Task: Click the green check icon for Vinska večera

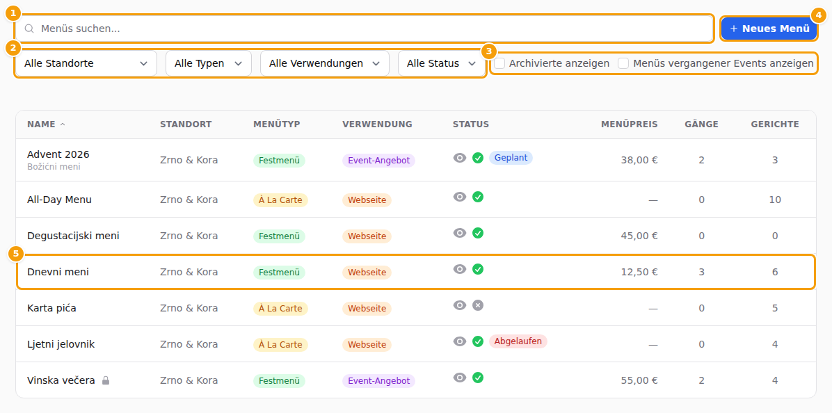Action: pyautogui.click(x=478, y=377)
